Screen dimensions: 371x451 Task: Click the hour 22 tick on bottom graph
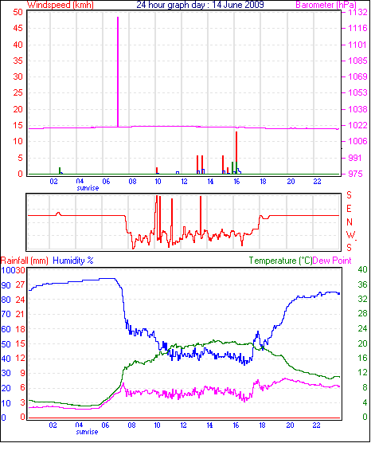[316, 426]
